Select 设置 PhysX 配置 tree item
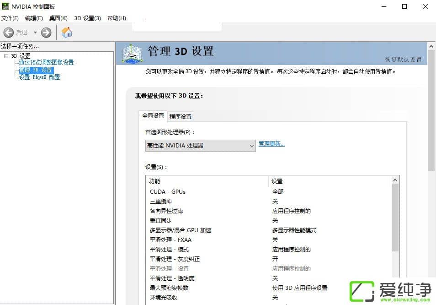 [39, 77]
